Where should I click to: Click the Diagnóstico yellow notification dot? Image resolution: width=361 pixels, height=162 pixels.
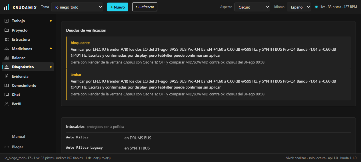[51, 67]
